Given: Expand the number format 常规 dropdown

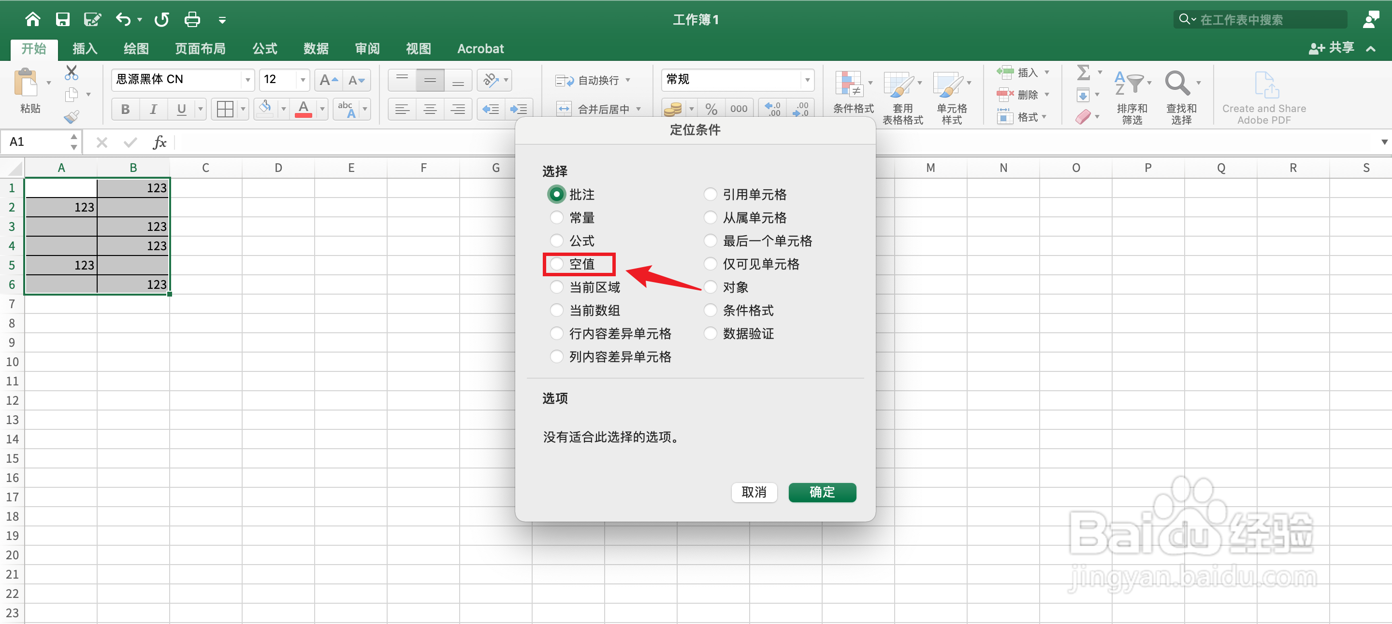Looking at the screenshot, I should tap(807, 80).
